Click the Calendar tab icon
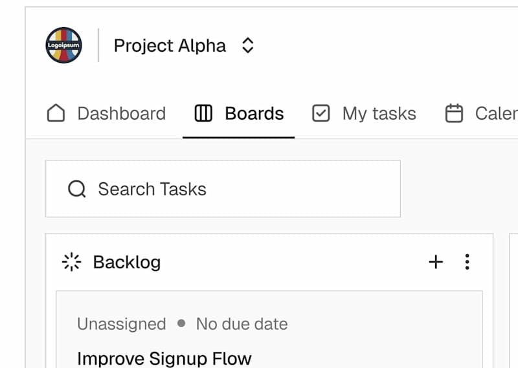 tap(455, 114)
